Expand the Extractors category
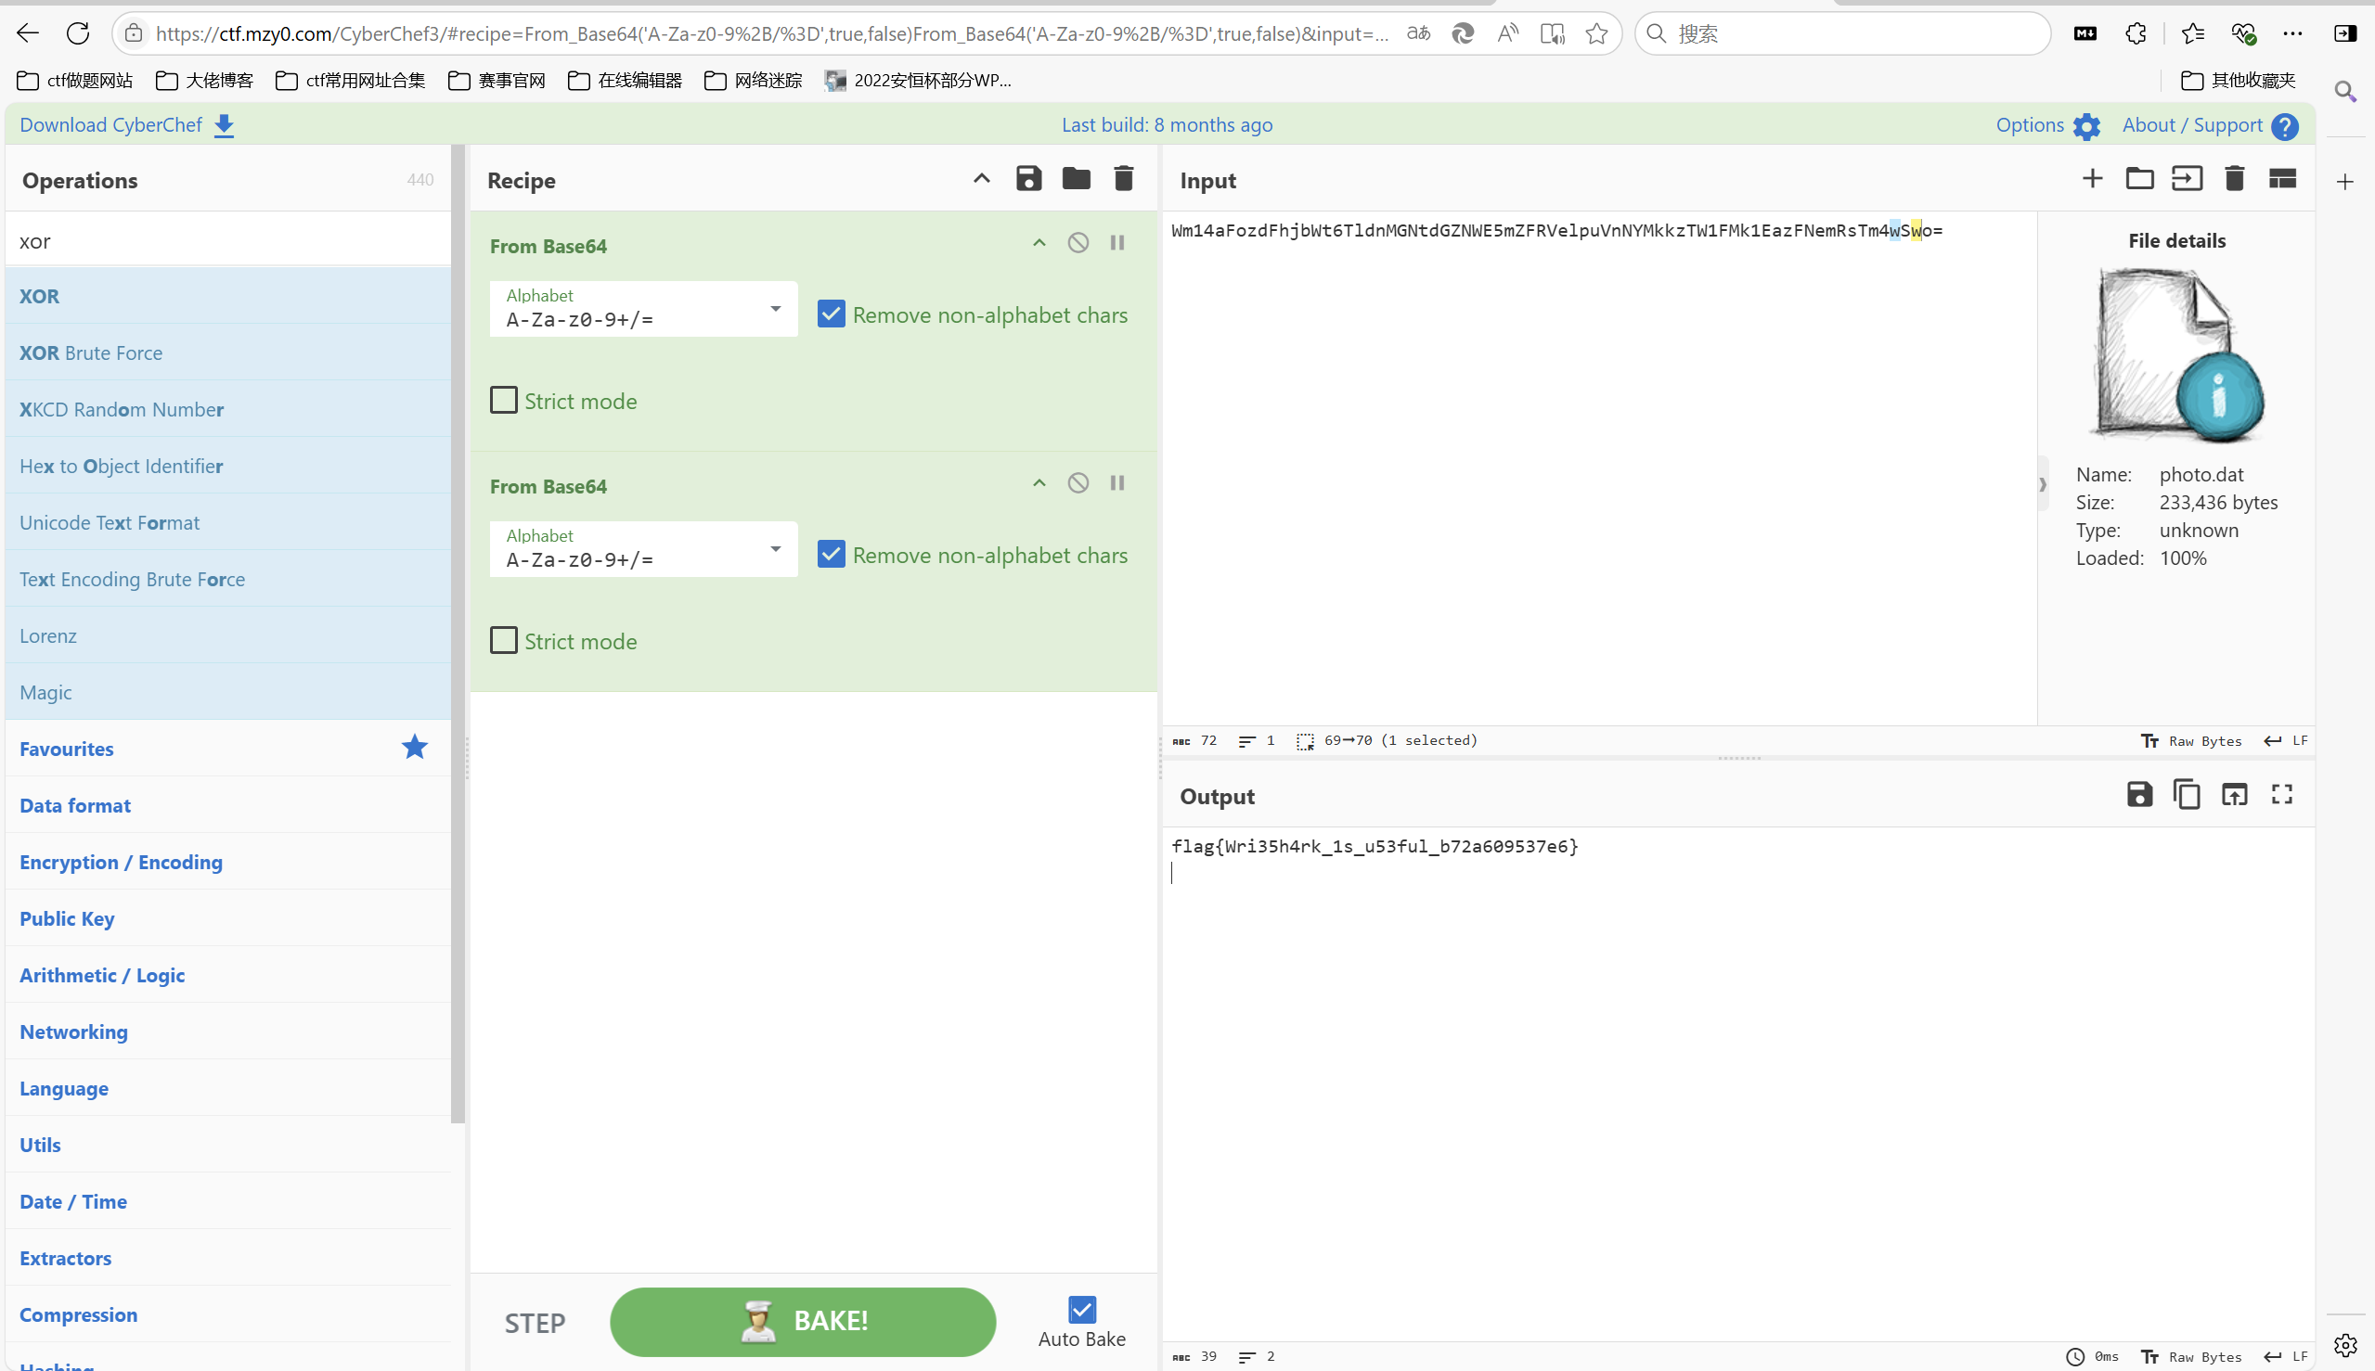Image resolution: width=2375 pixels, height=1371 pixels. pyautogui.click(x=228, y=1257)
